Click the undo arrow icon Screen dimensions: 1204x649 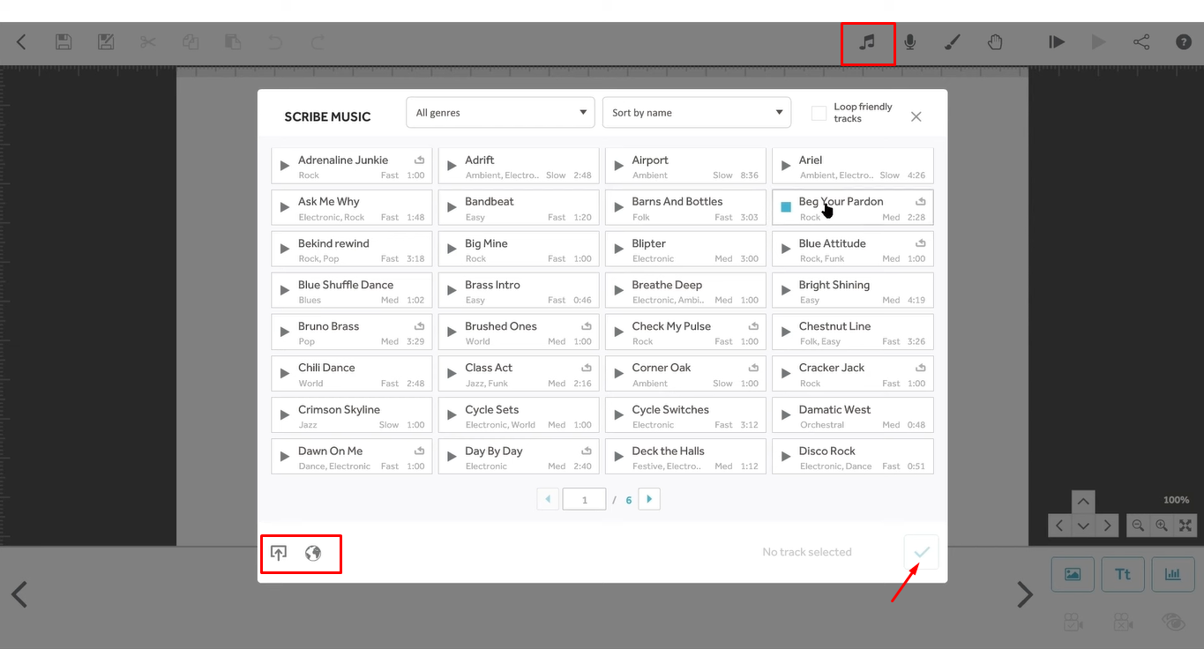pyautogui.click(x=275, y=42)
